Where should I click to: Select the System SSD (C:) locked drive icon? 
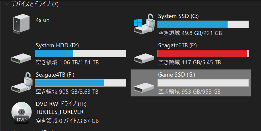pos(145,24)
